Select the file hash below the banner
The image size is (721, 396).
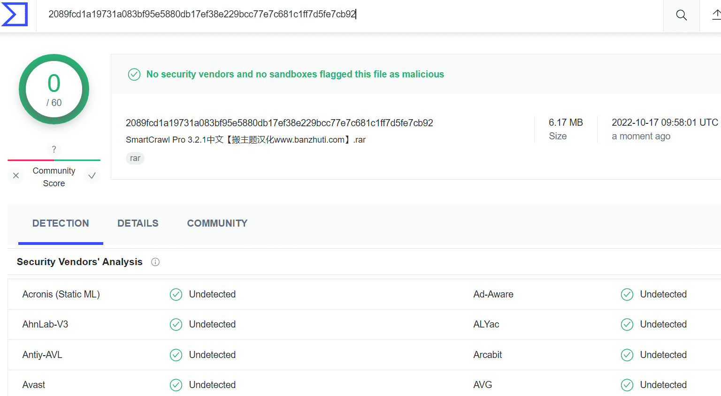[x=279, y=123]
